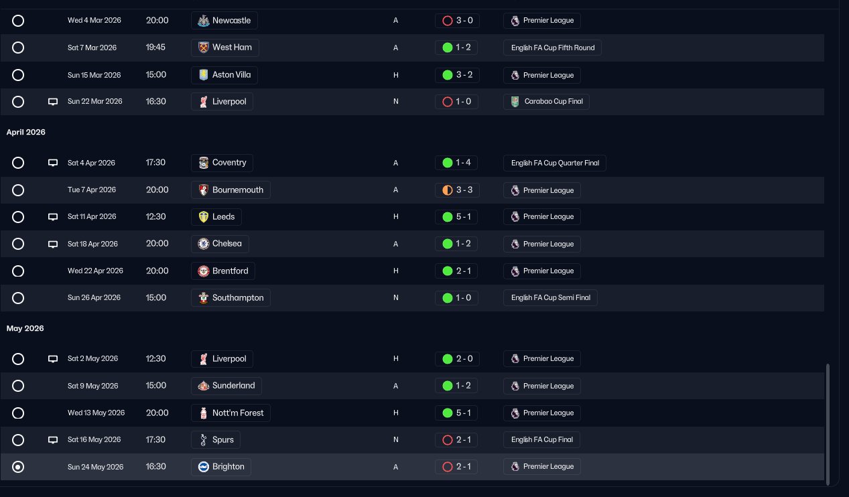Open the English FA Cup Quarter Final tag
This screenshot has width=849, height=497.
(555, 163)
